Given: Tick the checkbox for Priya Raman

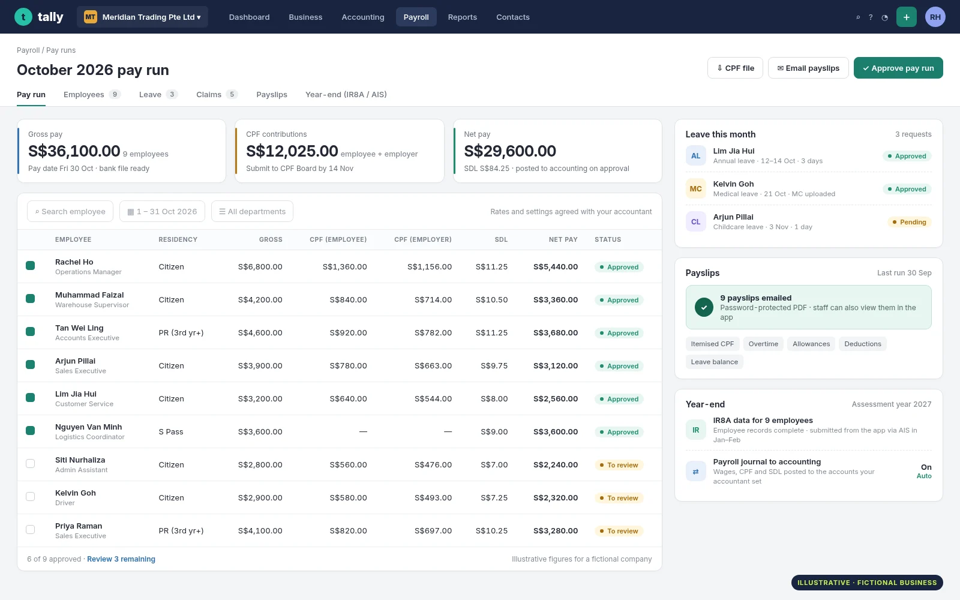Looking at the screenshot, I should coord(31,530).
